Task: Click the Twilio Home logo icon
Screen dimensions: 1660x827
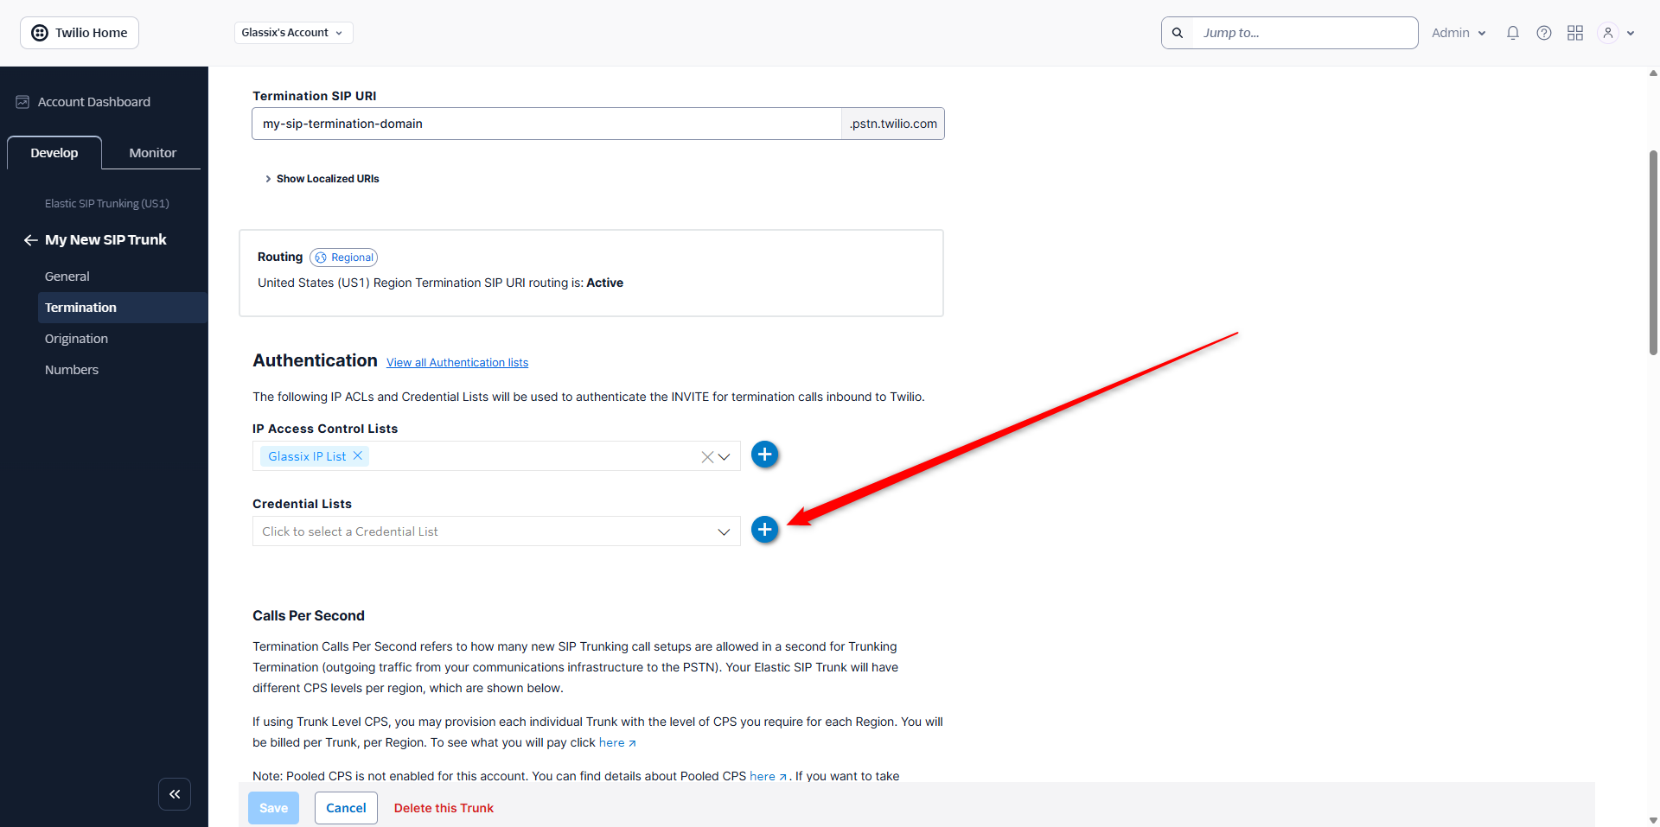Action: [40, 33]
